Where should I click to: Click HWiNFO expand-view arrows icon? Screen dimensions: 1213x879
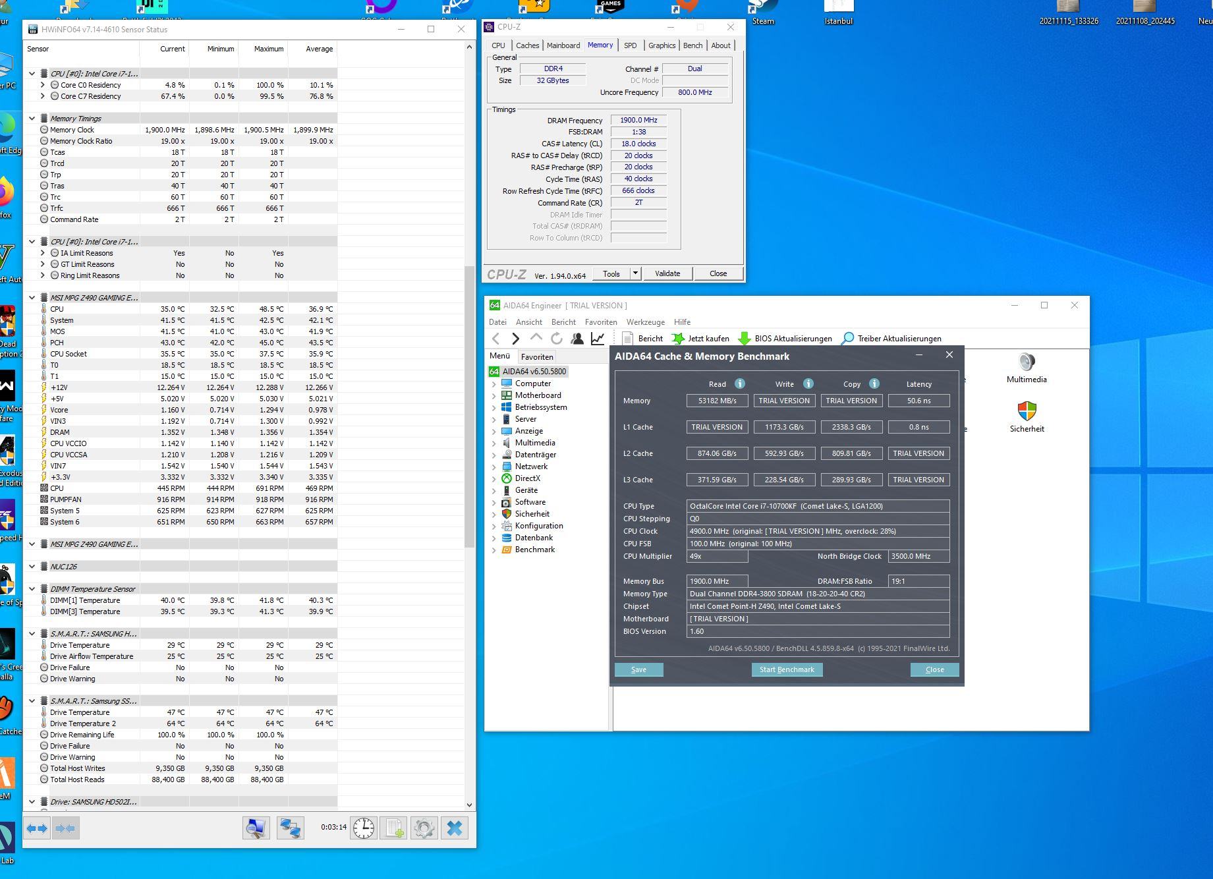coord(37,828)
